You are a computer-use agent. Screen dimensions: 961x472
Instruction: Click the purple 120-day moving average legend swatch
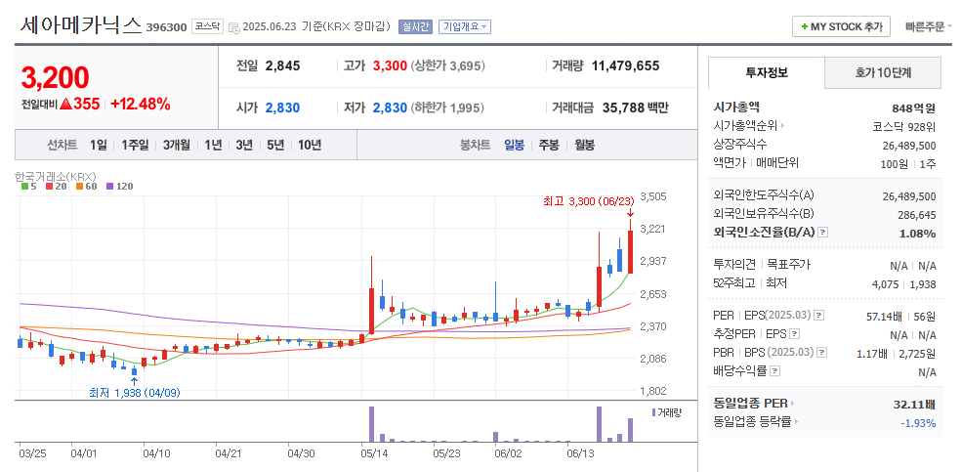109,187
